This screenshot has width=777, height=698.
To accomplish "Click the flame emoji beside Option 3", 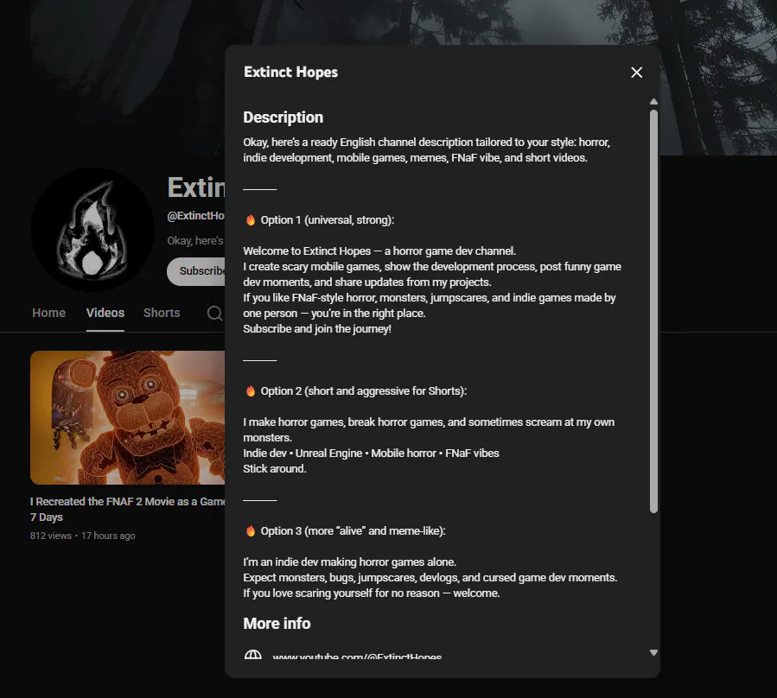I will pos(251,531).
